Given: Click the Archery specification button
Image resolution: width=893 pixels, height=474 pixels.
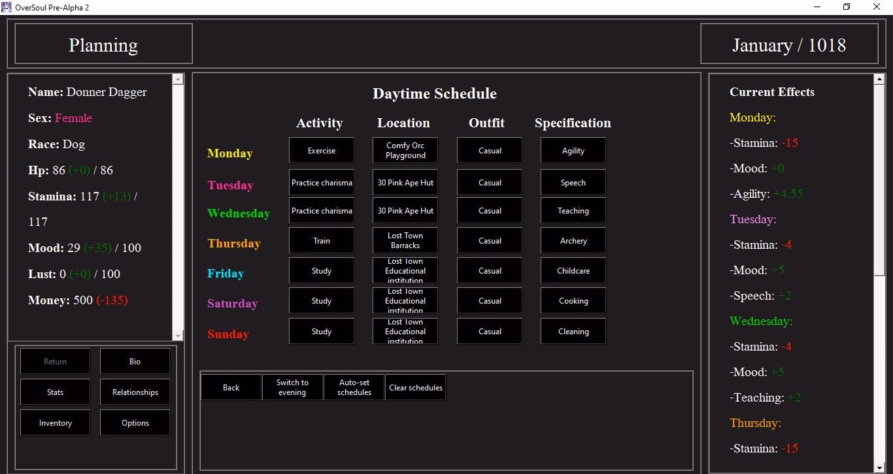Looking at the screenshot, I should pos(573,240).
